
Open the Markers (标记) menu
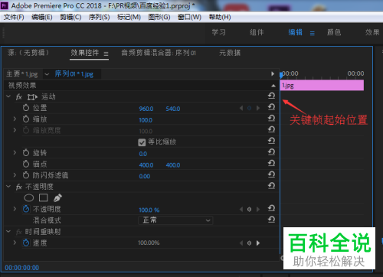coord(129,17)
